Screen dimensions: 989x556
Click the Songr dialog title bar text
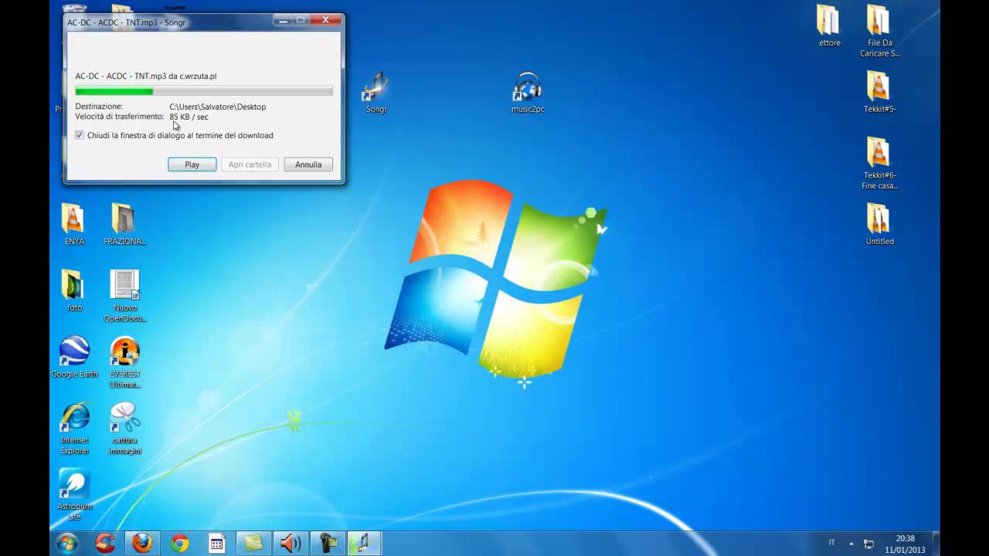tap(126, 22)
